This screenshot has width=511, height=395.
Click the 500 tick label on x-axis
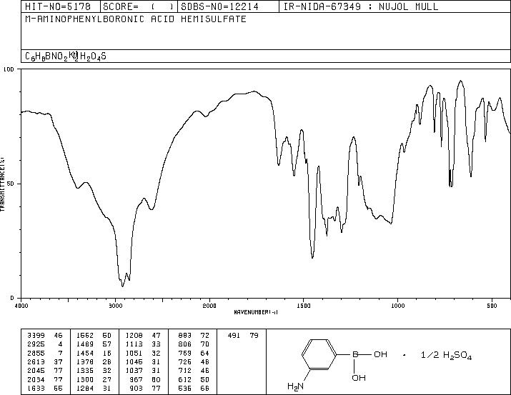tap(492, 306)
